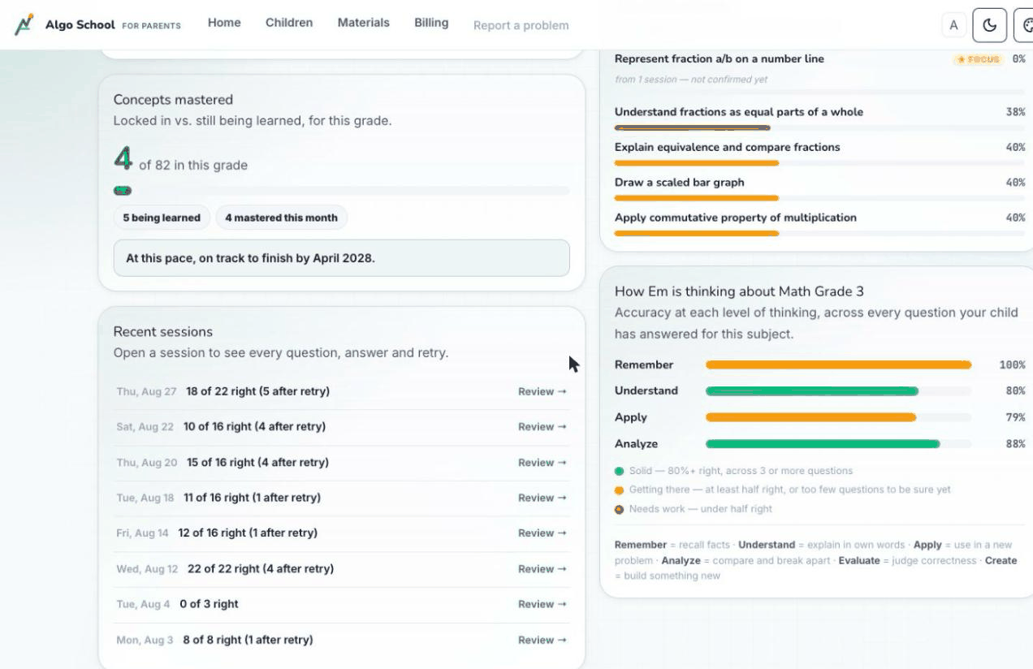Toggle dark mode with the moon icon
The image size is (1033, 669).
tap(989, 25)
